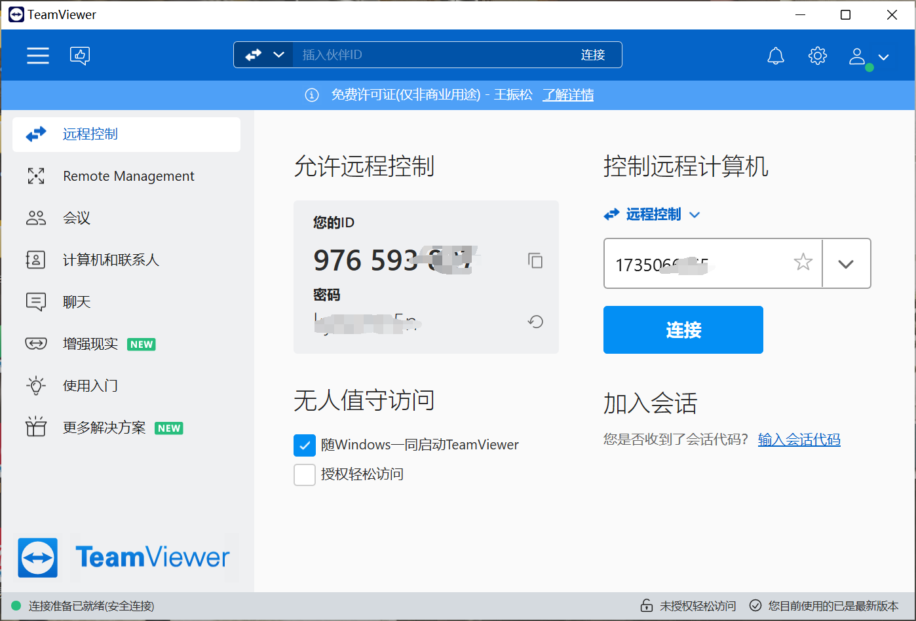
Task: Open the notifications bell icon
Action: [x=776, y=56]
